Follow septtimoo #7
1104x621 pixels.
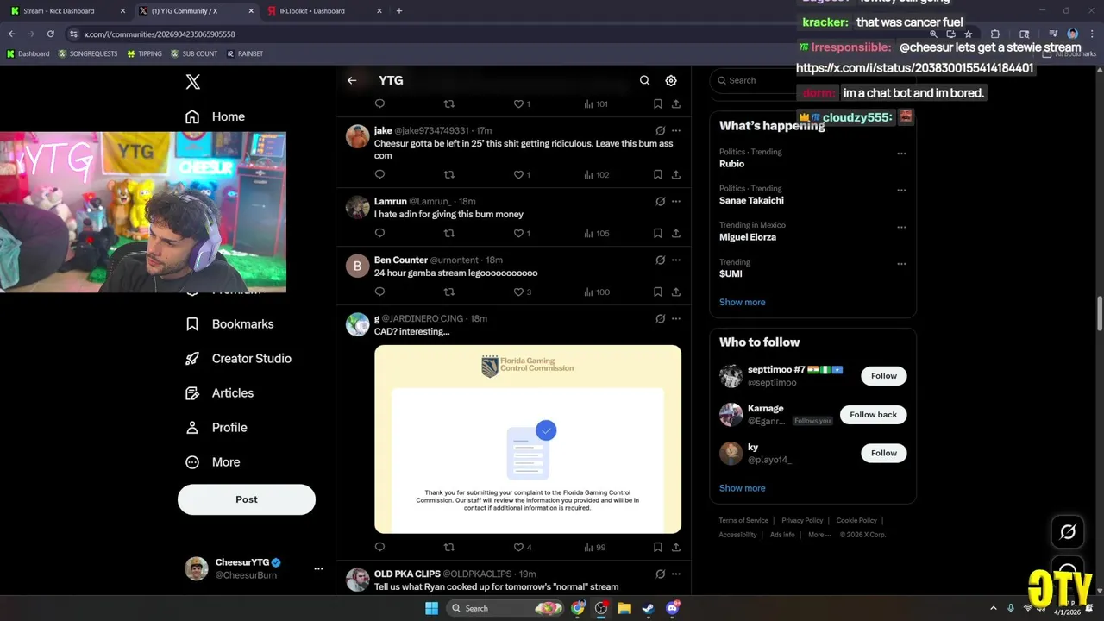883,376
